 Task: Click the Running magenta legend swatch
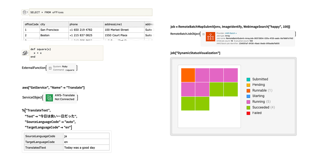click(x=248, y=101)
